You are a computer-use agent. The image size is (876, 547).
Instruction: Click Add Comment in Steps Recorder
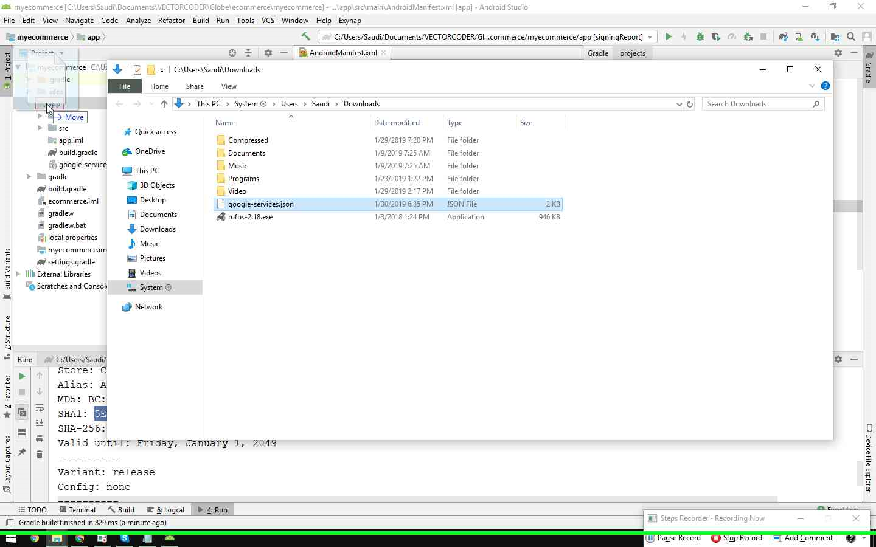pyautogui.click(x=802, y=538)
